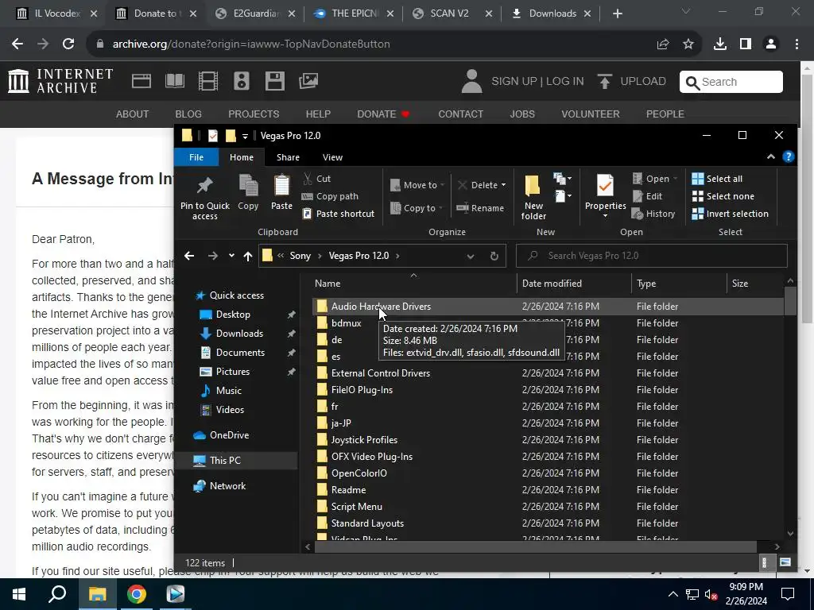Click the Paste clipboard icon
814x610 pixels.
[281, 192]
